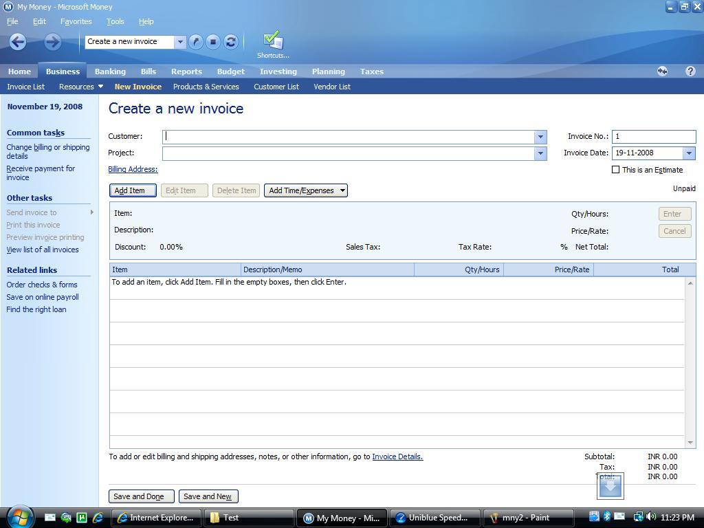Click the Add Item button
This screenshot has width=704, height=528.
(133, 190)
